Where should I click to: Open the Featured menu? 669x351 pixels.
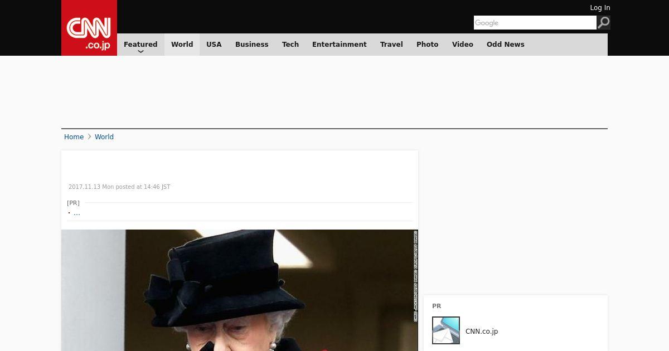[x=140, y=45]
